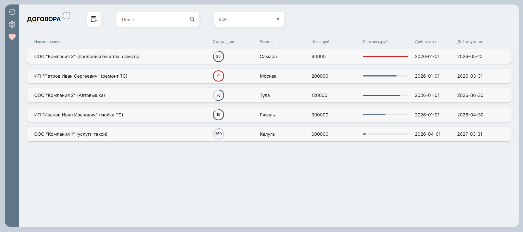
Task: Open contract ООО "Компания 3" row
Action: point(87,56)
